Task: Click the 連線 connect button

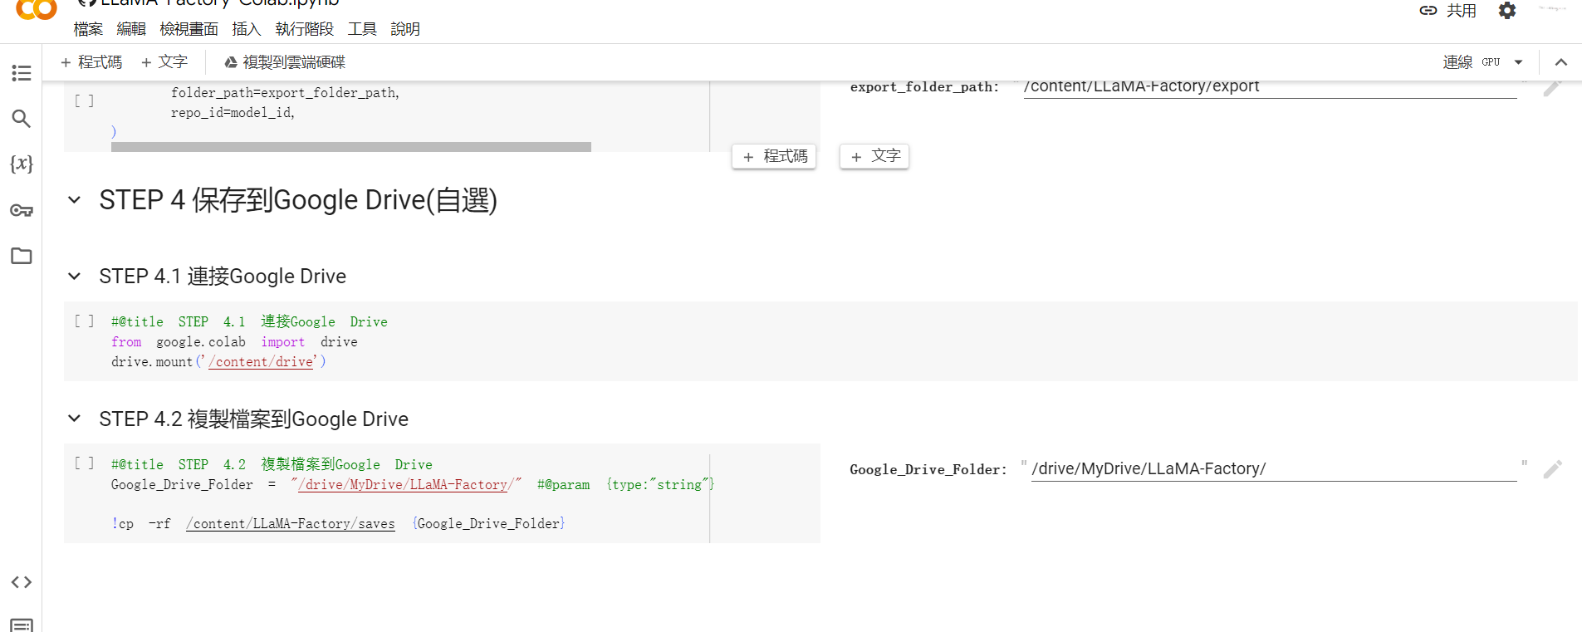Action: pyautogui.click(x=1457, y=62)
